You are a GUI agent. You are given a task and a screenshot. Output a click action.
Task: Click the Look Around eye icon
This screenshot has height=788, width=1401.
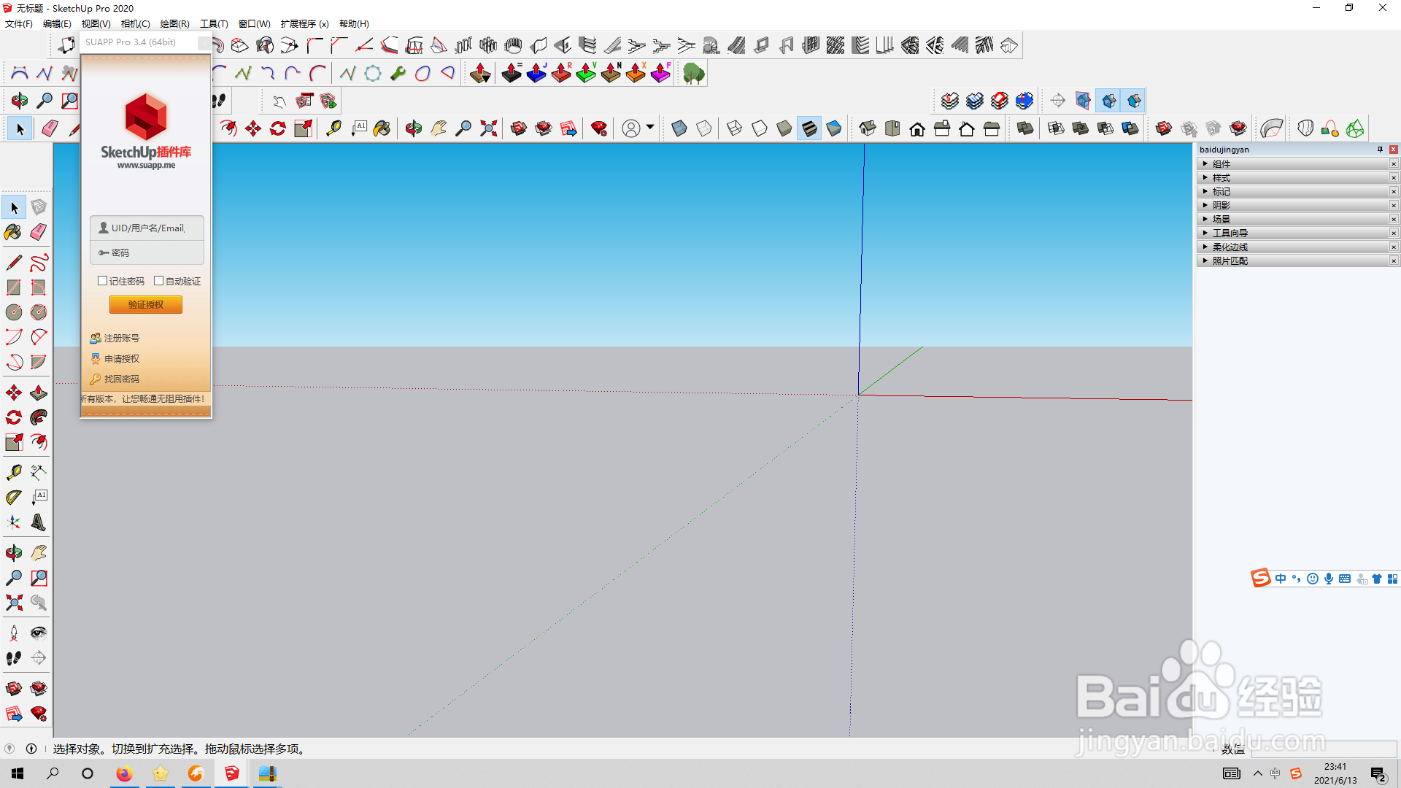(39, 633)
